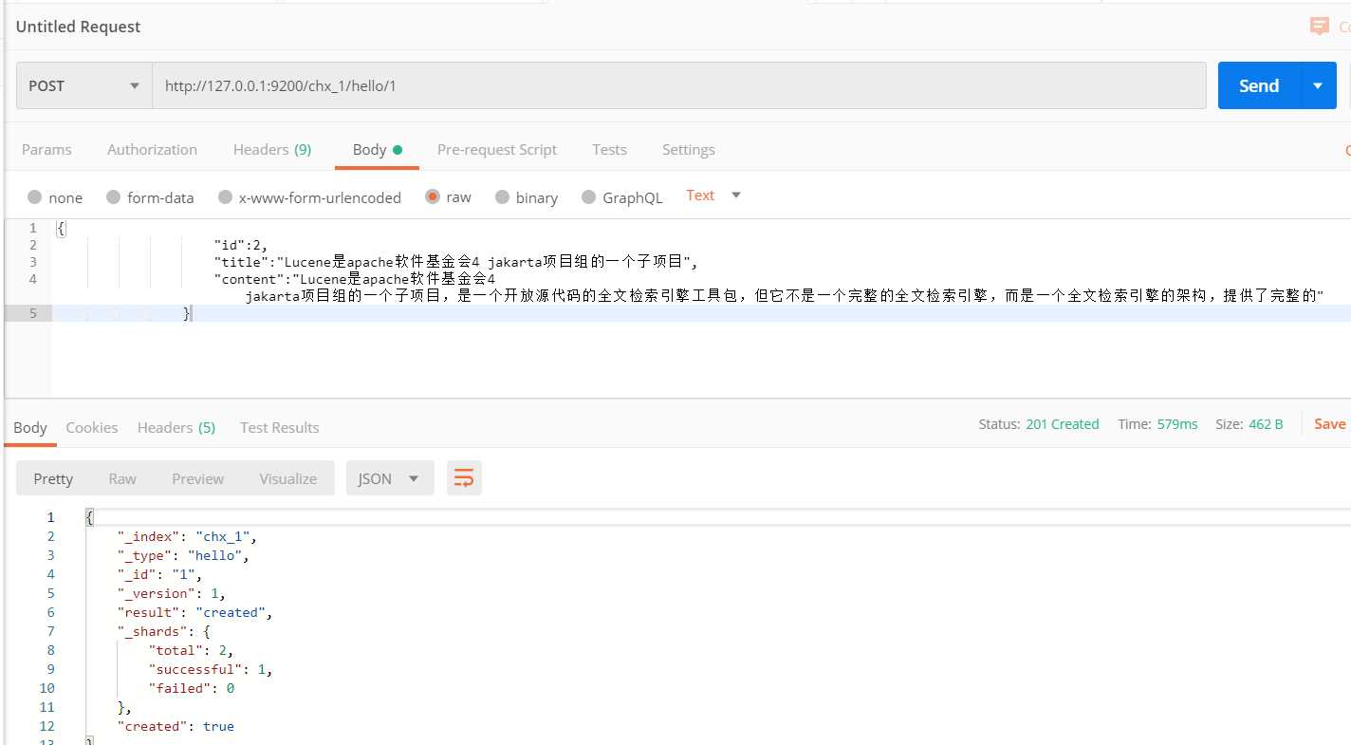Image resolution: width=1351 pixels, height=745 pixels.
Task: Open the request Params tab
Action: click(46, 149)
